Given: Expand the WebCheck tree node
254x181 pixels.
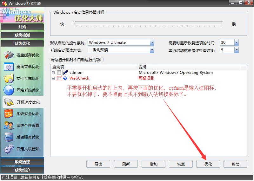Looking at the screenshot, I should pyautogui.click(x=53, y=78).
